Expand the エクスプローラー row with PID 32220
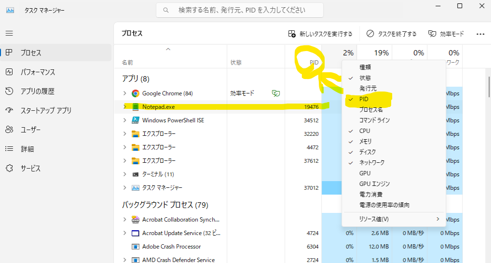Screen dimensions: 491x263 click(124, 134)
